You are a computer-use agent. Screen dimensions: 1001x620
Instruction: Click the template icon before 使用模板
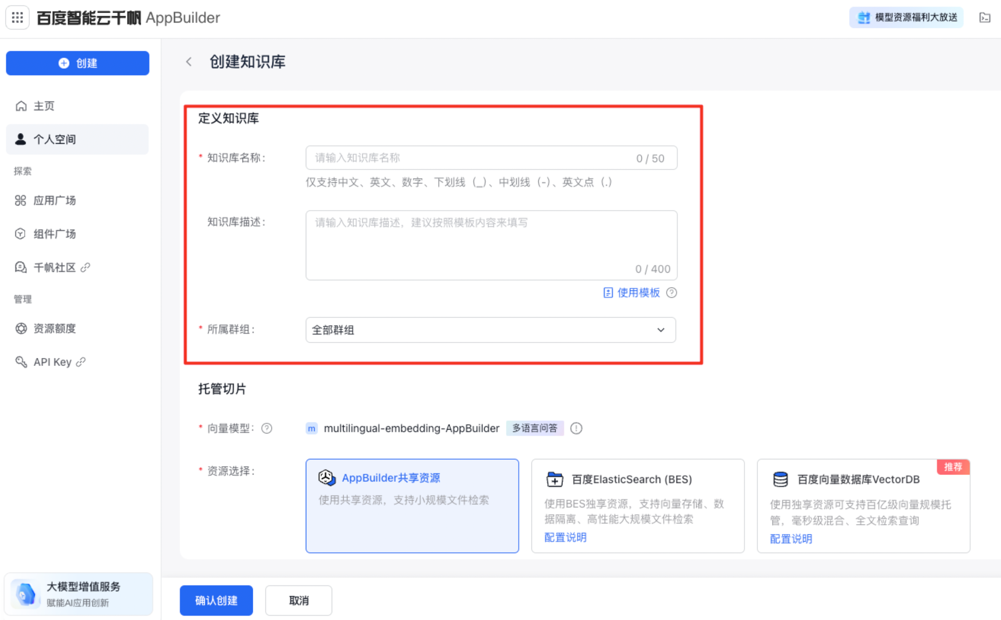pos(608,293)
